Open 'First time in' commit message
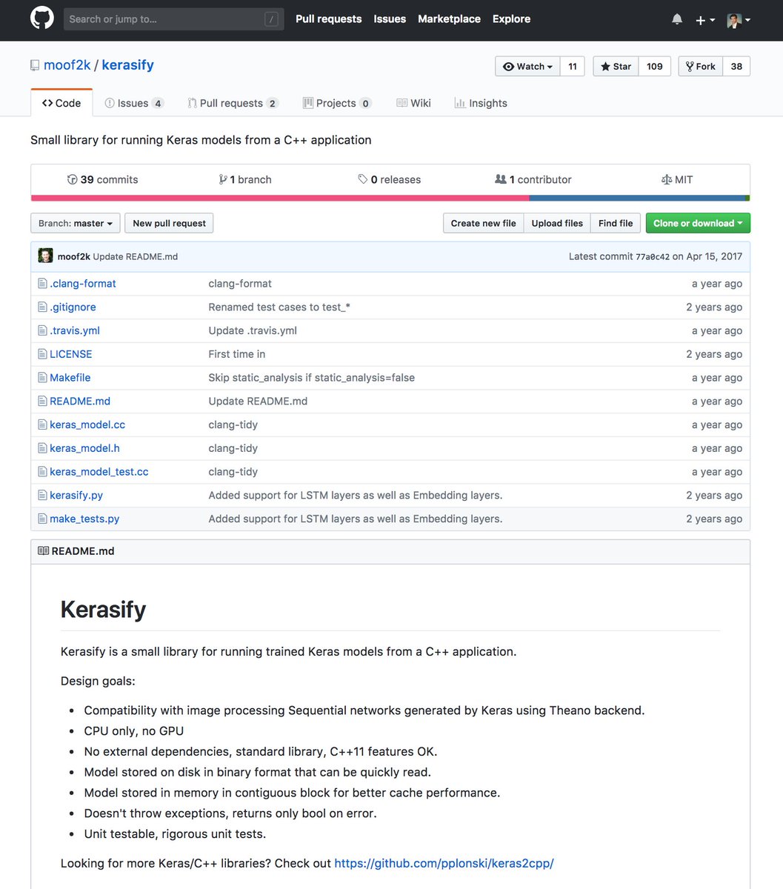 click(x=237, y=354)
